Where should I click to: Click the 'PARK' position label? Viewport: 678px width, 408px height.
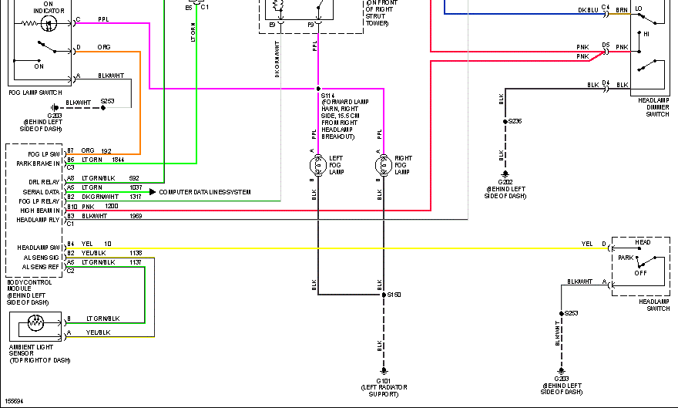(x=626, y=258)
